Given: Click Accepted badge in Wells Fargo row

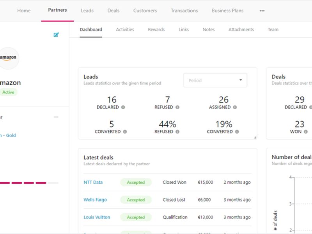Looking at the screenshot, I should click(x=136, y=200).
